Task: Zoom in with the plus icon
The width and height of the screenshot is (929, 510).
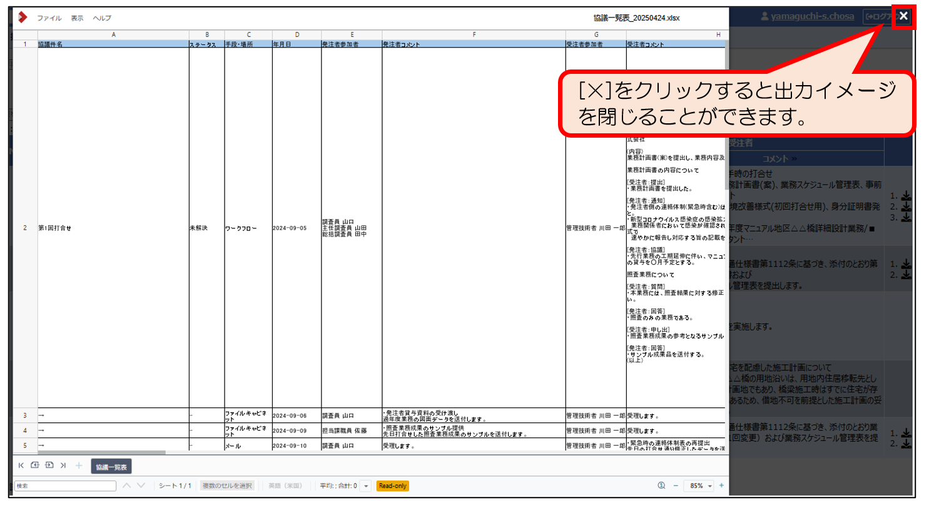Action: (x=721, y=486)
